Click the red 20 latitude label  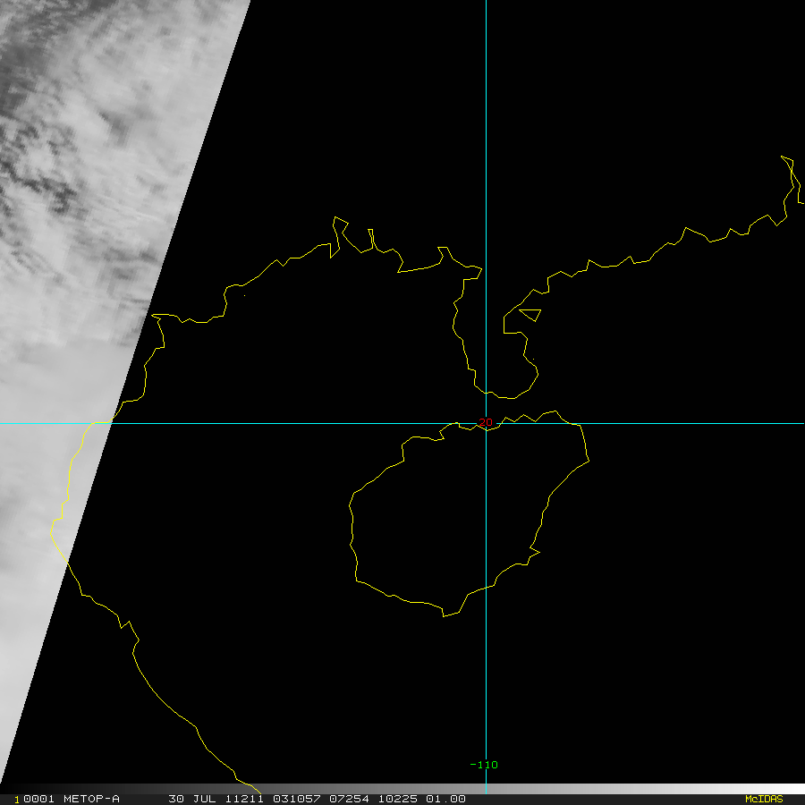485,422
